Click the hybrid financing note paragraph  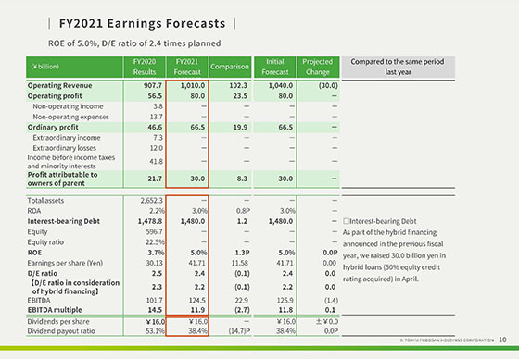pos(394,255)
